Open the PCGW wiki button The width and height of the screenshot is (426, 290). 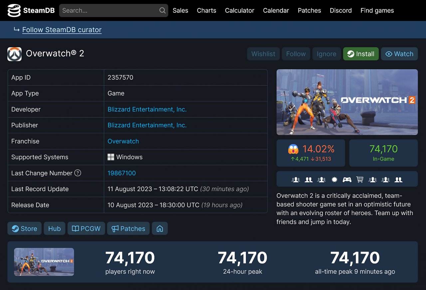86,228
